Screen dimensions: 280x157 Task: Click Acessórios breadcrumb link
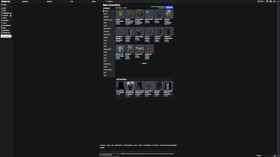point(118,8)
